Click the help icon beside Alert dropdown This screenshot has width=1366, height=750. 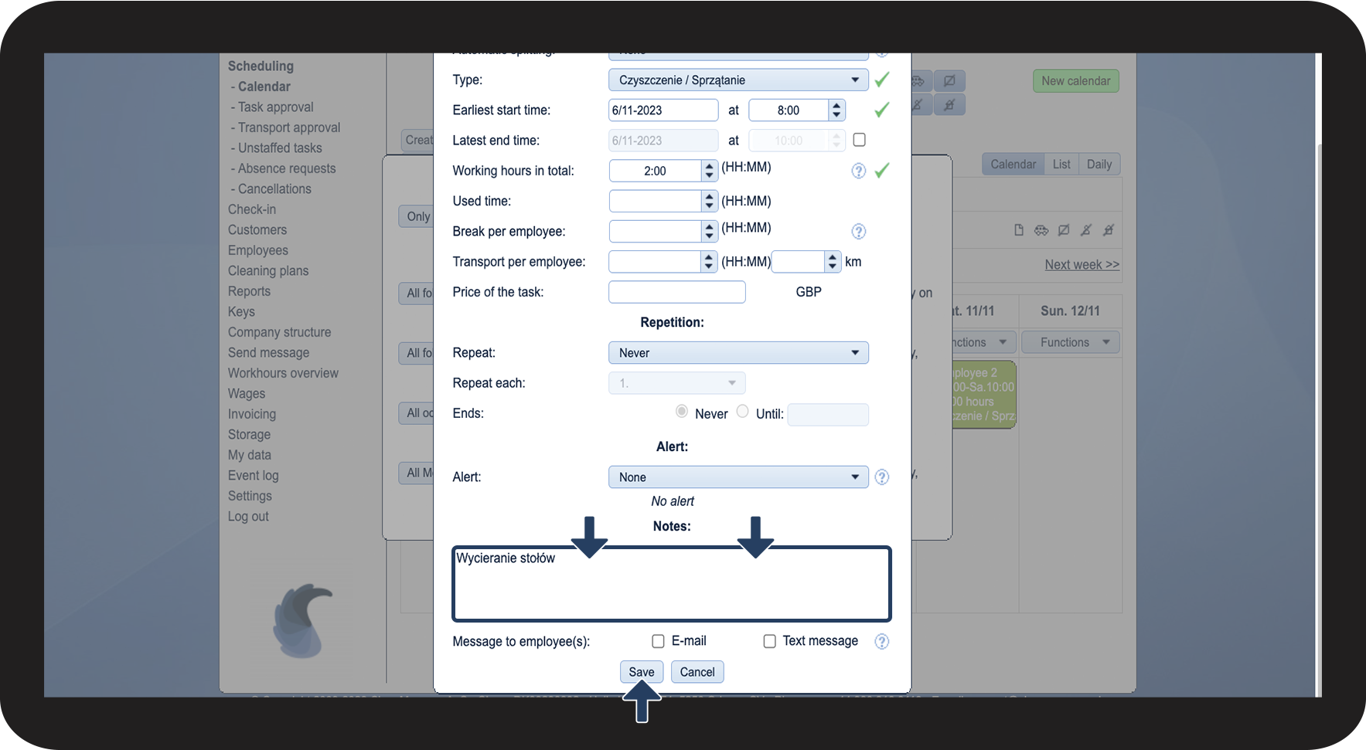pos(881,477)
